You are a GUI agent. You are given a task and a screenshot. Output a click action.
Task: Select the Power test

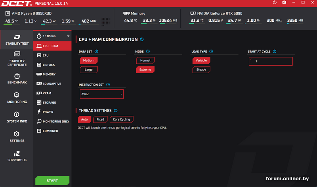(52, 112)
